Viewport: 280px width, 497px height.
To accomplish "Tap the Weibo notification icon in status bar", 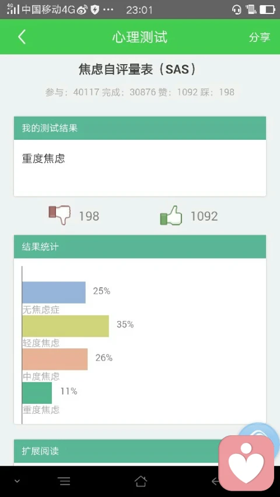I will point(82,10).
